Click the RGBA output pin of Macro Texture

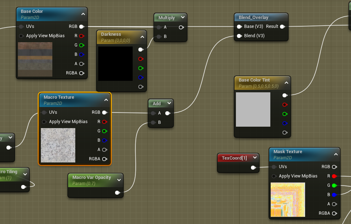click(105, 159)
